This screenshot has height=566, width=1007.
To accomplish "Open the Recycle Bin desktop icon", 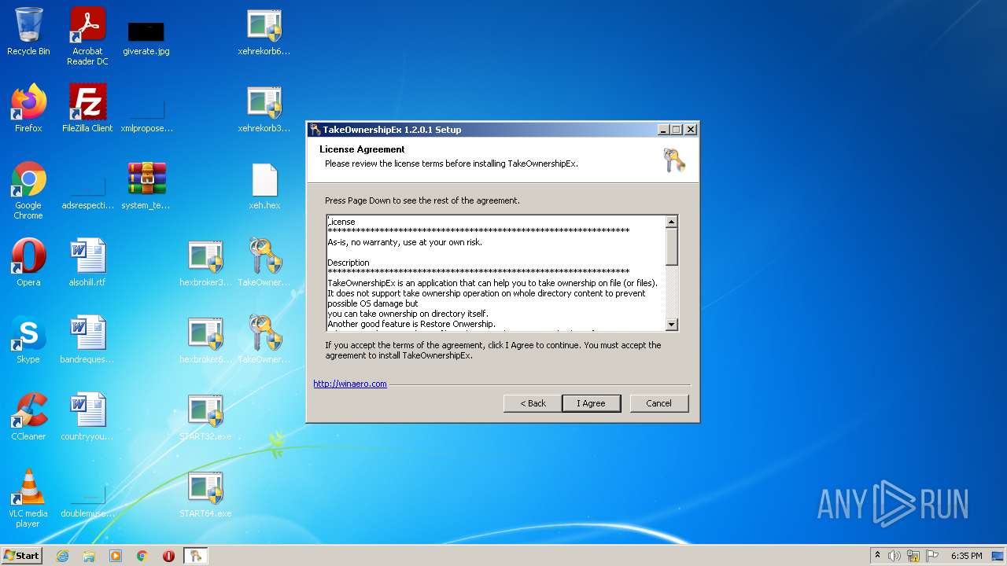I will tap(28, 33).
